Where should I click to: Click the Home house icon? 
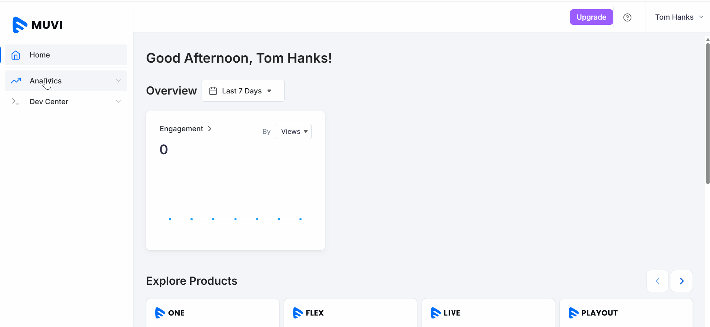pos(16,55)
